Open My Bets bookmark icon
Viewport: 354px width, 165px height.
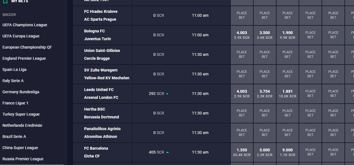[5, 1]
